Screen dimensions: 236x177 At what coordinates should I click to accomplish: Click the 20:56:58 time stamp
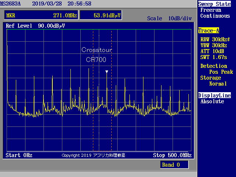80,4
